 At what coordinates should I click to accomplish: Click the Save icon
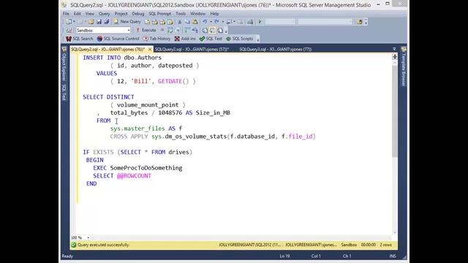[99, 22]
